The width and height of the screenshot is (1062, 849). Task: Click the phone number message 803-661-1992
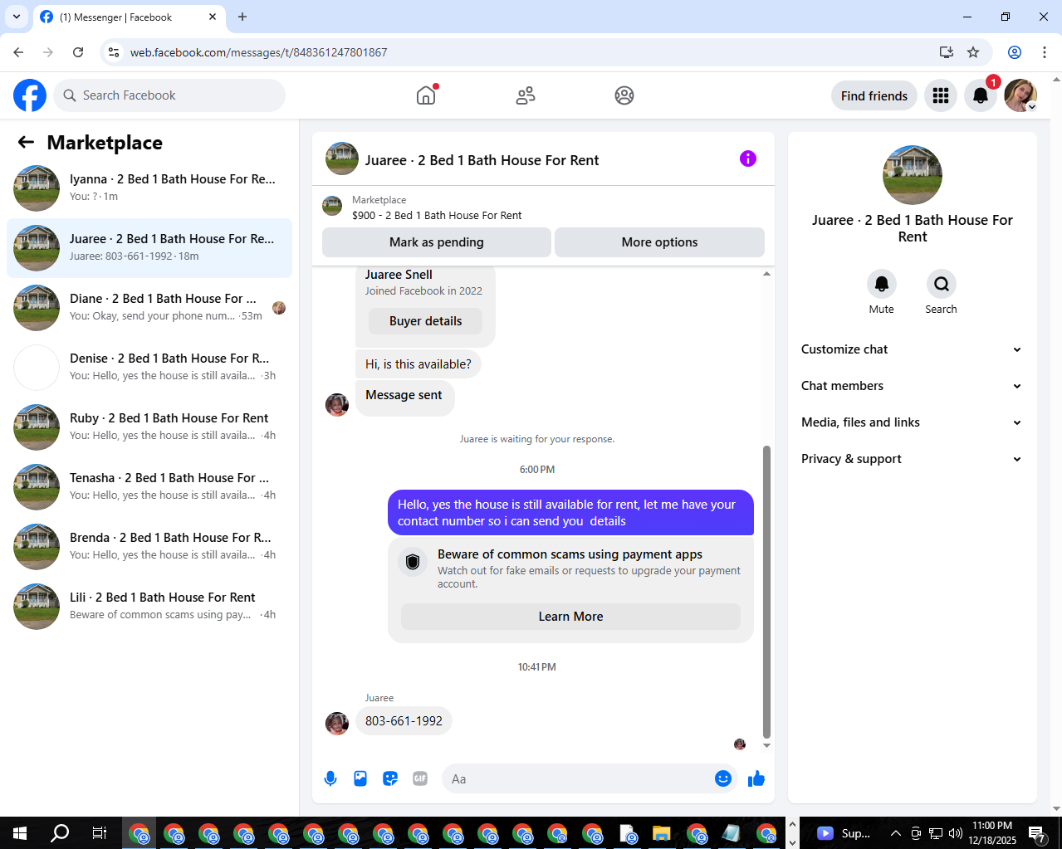click(404, 721)
